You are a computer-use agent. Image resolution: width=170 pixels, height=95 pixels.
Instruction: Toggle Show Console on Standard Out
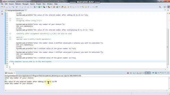point(146,73)
